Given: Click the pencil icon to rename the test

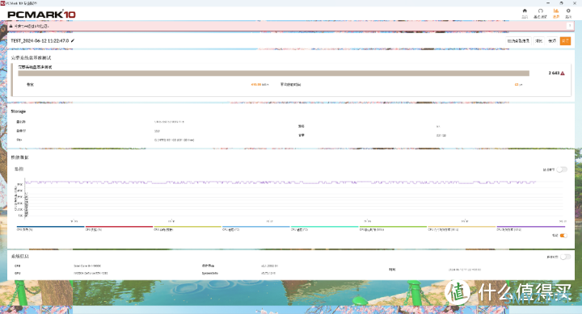Looking at the screenshot, I should tap(73, 41).
